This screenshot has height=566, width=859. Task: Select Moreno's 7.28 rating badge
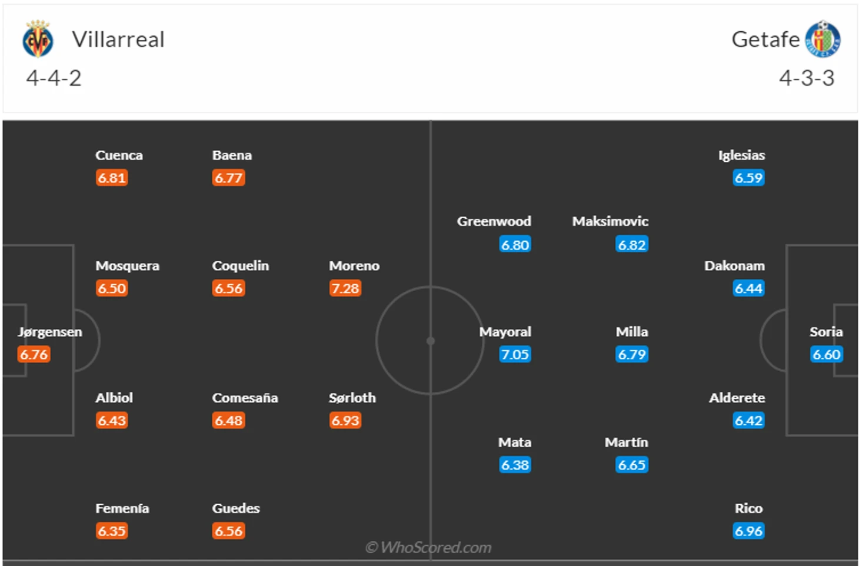[x=345, y=288]
